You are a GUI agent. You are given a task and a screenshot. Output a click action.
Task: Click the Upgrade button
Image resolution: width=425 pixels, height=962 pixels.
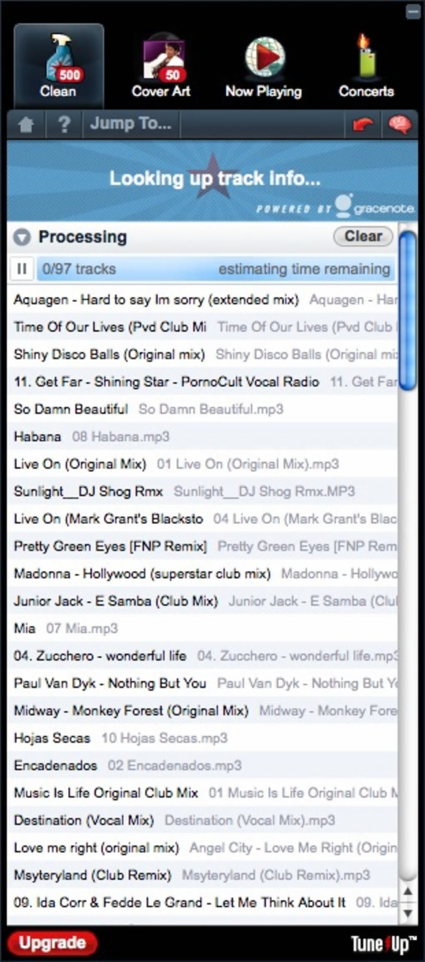[x=52, y=943]
